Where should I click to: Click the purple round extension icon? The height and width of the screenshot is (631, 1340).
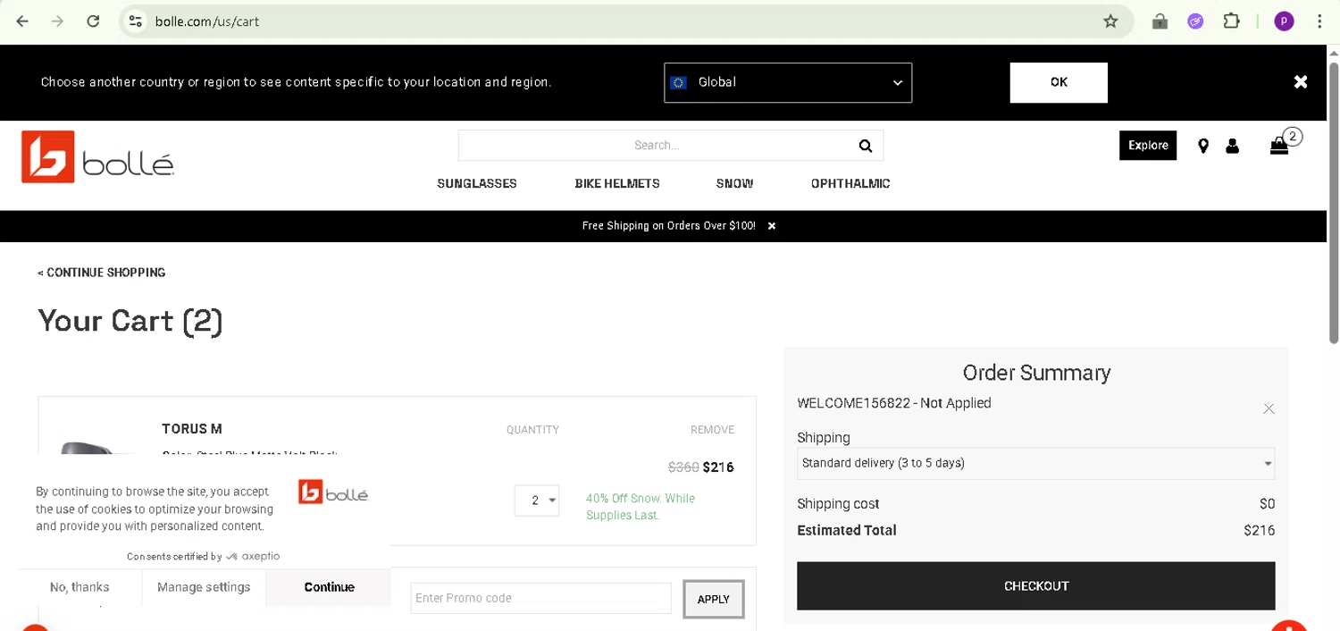1195,21
